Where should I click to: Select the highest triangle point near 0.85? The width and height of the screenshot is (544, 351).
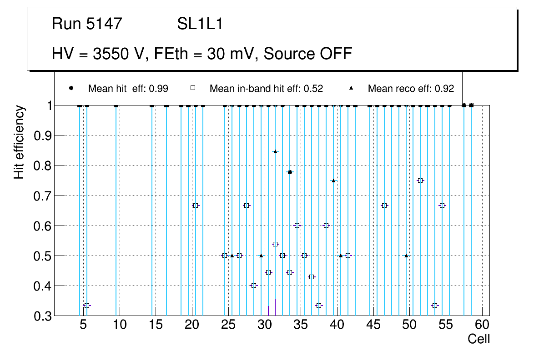click(x=275, y=151)
